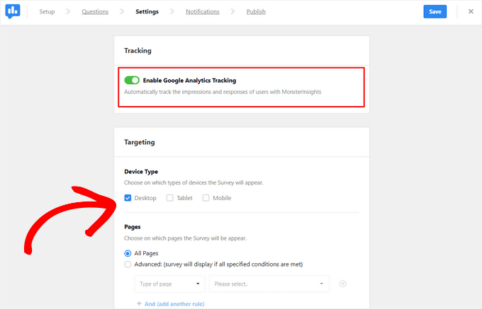The image size is (482, 309).
Task: Click the UserFeedback logo icon
Action: pyautogui.click(x=13, y=11)
